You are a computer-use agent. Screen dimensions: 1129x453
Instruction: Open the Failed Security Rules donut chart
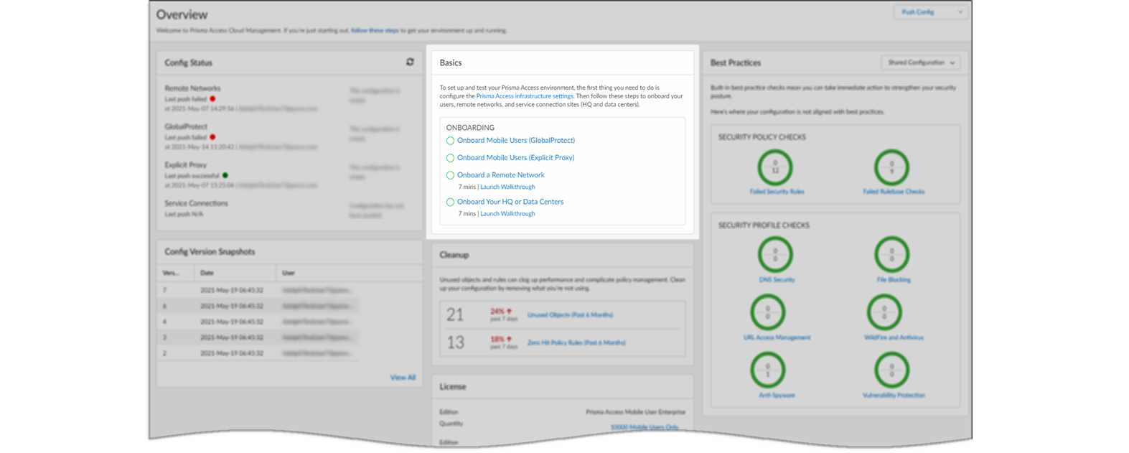(x=775, y=167)
